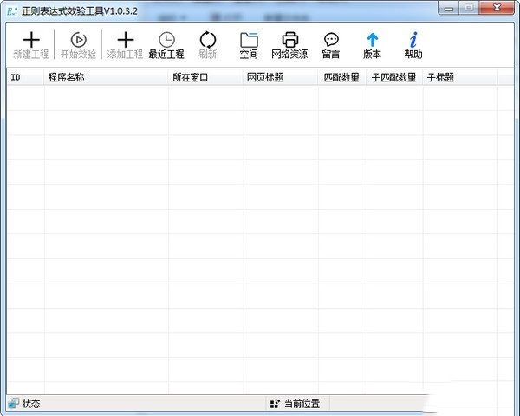Open 帮助 info icon
The image size is (520, 416).
(413, 40)
